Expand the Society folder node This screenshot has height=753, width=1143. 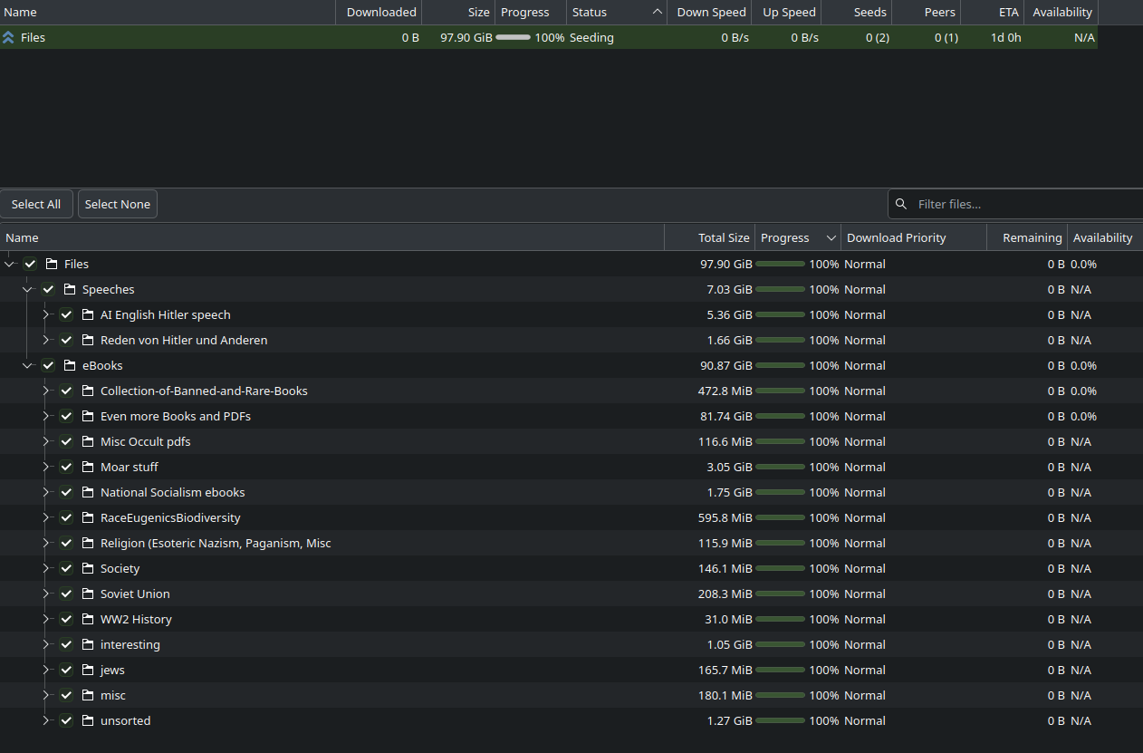click(46, 568)
